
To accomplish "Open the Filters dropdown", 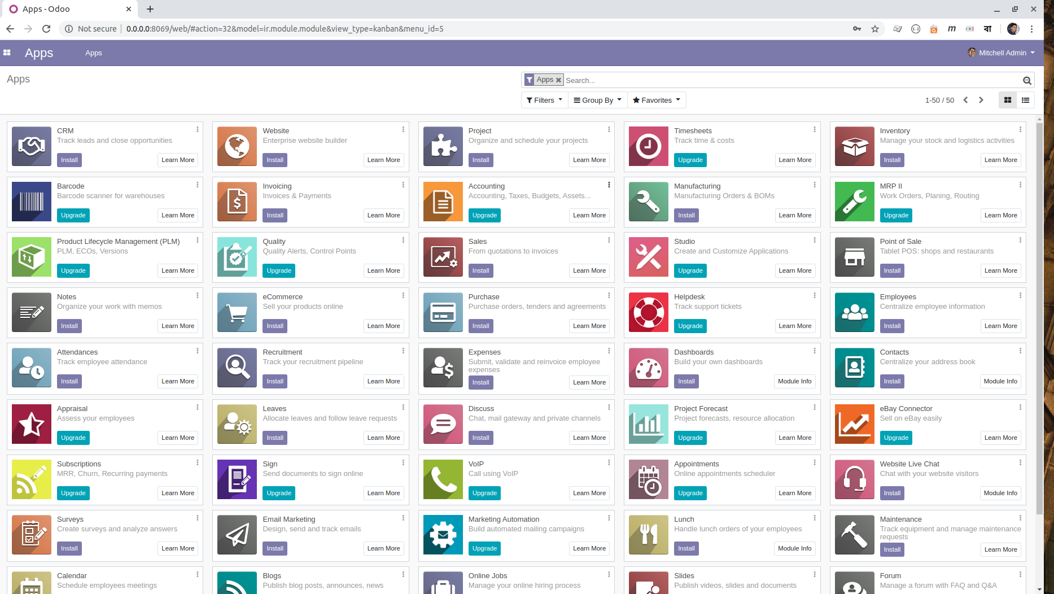I will (544, 100).
